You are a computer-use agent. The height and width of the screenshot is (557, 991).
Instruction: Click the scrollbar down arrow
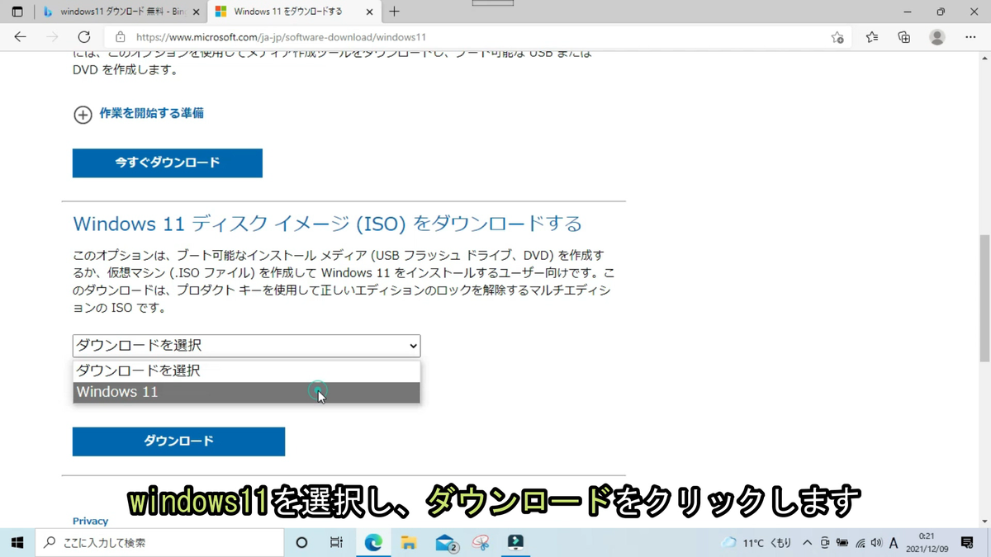pyautogui.click(x=984, y=522)
